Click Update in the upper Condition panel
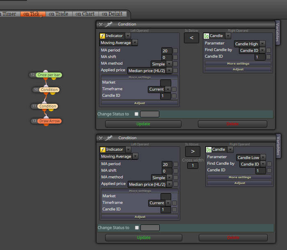Image resolution: width=287 pixels, height=250 pixels. (x=143, y=124)
